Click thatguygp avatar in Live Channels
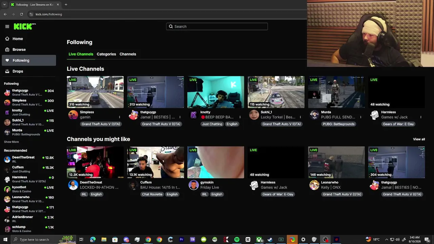Screen dimensions: 434x244 coord(134,115)
